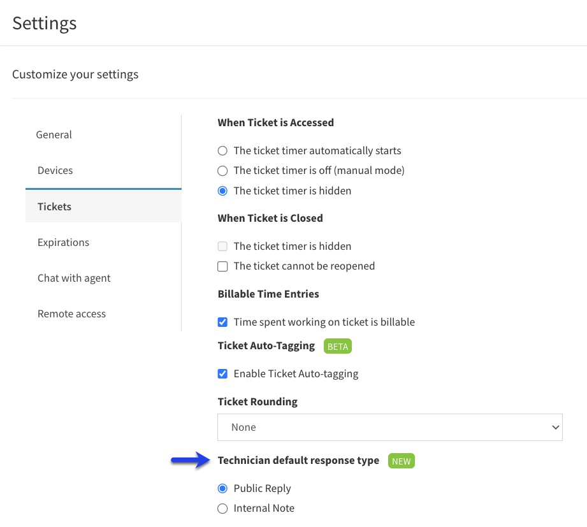Select ticket timer is hidden when accessed
The width and height of the screenshot is (587, 527).
tap(222, 191)
